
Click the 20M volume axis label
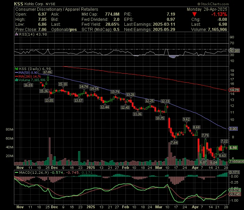pyautogui.click(x=10, y=156)
